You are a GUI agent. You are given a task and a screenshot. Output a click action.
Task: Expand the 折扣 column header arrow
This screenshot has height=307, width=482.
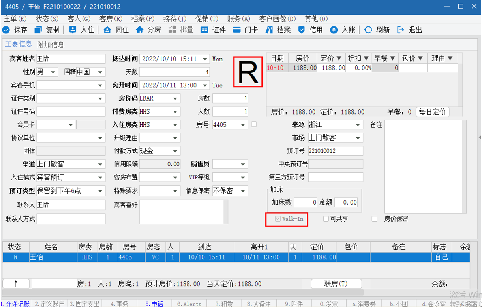tap(366, 58)
